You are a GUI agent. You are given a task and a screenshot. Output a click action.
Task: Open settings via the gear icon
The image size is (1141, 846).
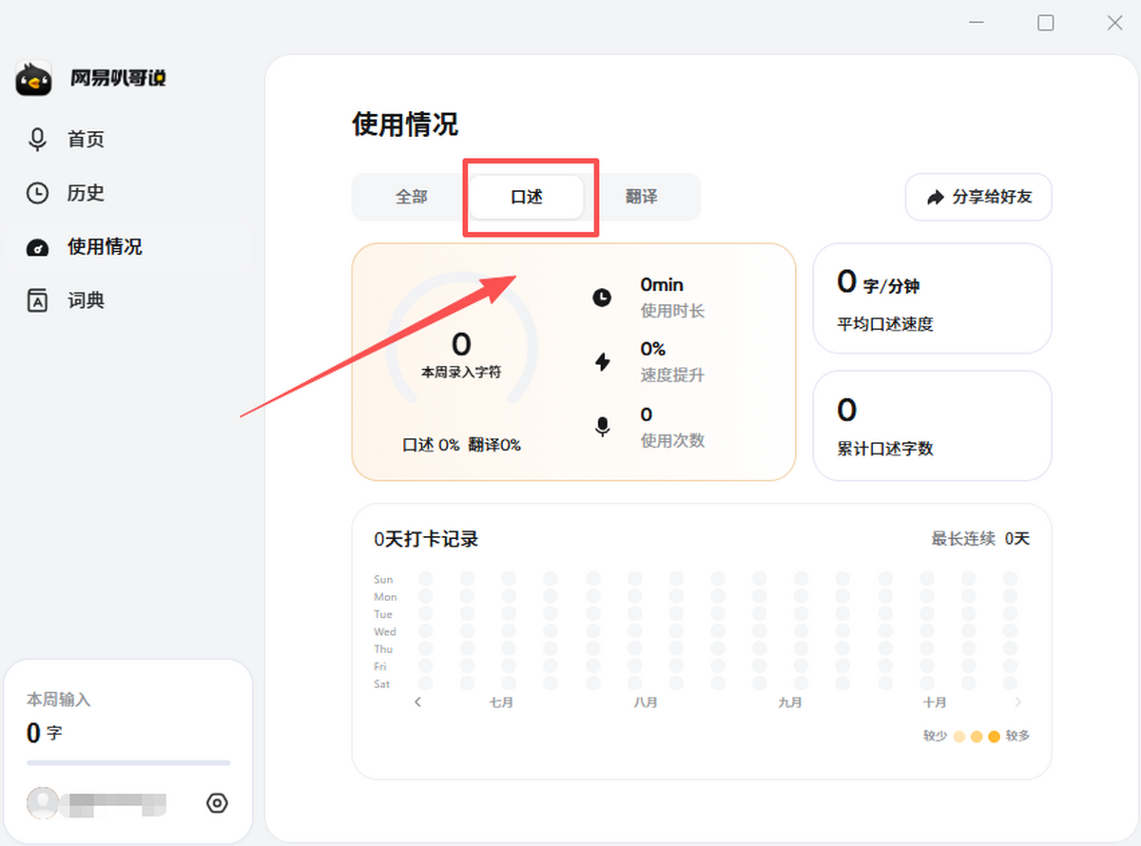pos(217,803)
